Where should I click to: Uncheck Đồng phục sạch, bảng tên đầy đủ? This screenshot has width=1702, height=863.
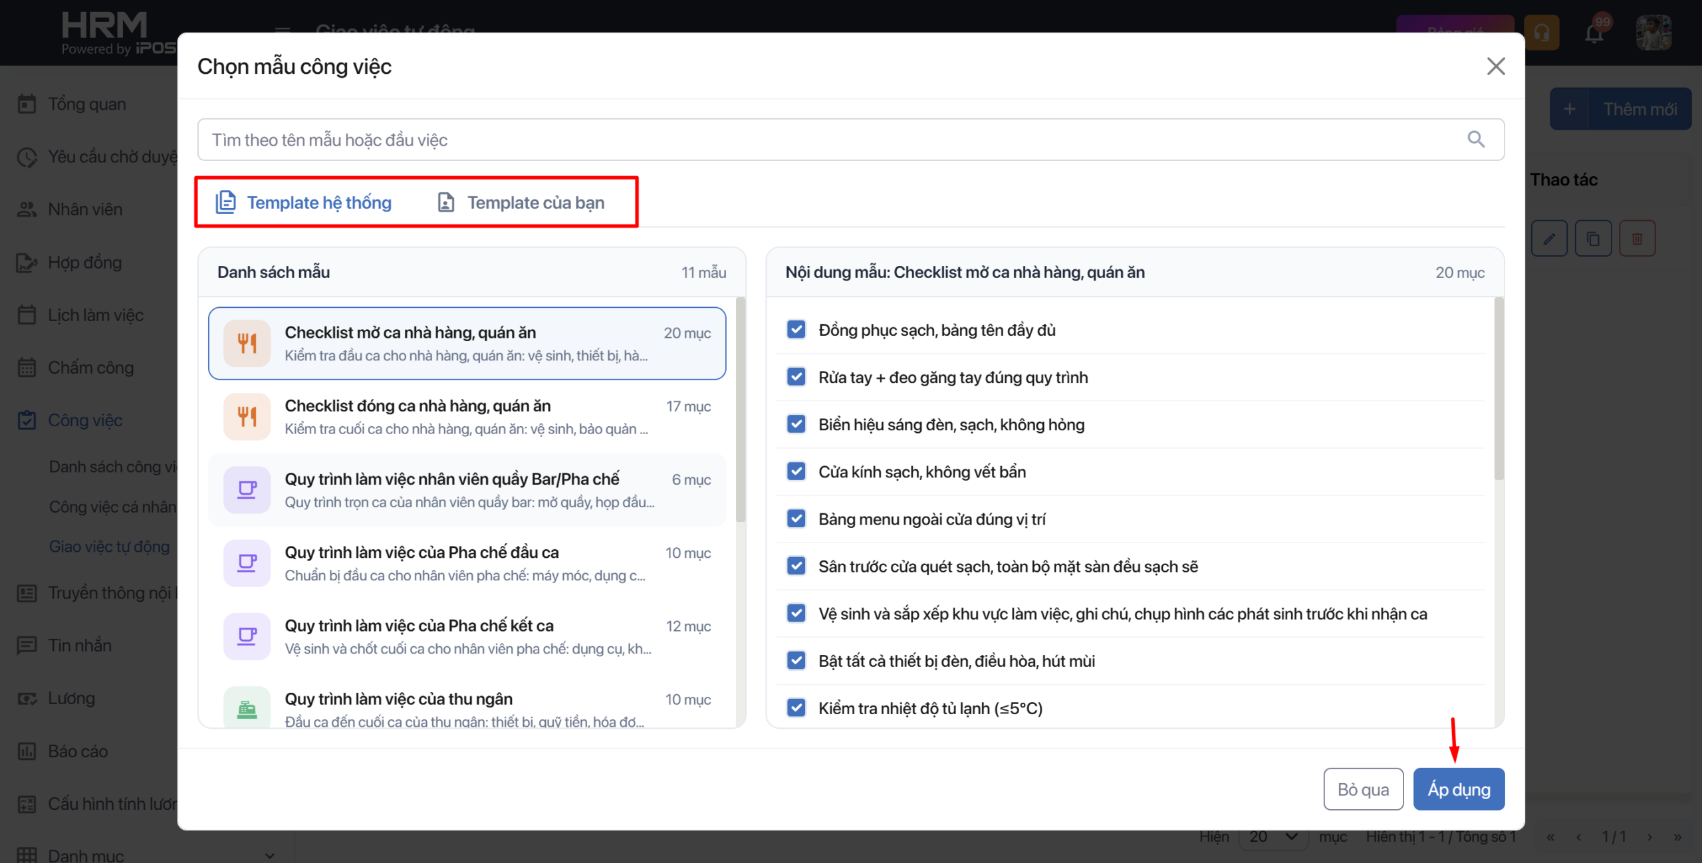tap(796, 330)
